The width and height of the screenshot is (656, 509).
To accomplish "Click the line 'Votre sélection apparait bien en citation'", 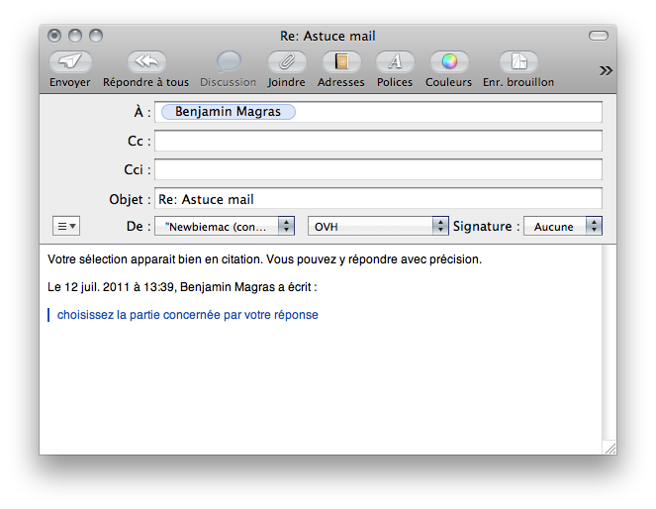I will [x=264, y=259].
